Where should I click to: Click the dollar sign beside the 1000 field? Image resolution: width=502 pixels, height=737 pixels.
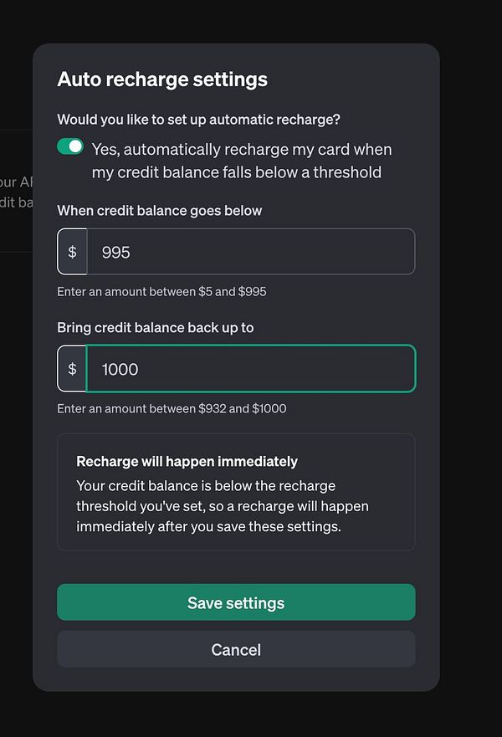pos(73,369)
